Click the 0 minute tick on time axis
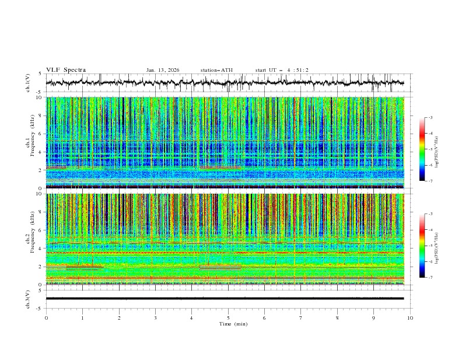 [x=47, y=318]
